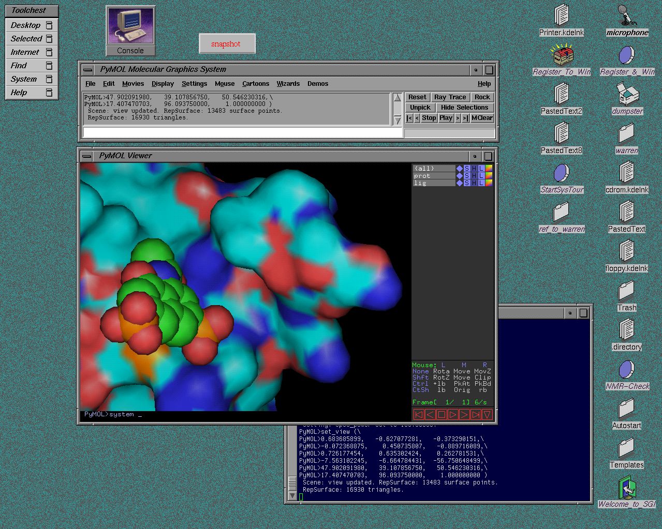Click the rainbow color swatch for lig
This screenshot has width=662, height=529.
(489, 183)
